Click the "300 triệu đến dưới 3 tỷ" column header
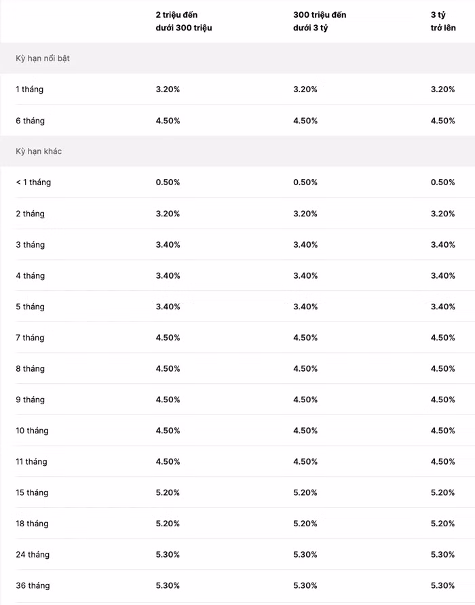 (320, 21)
